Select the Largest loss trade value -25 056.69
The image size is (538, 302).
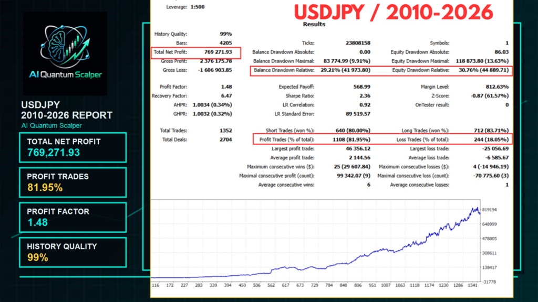495,148
